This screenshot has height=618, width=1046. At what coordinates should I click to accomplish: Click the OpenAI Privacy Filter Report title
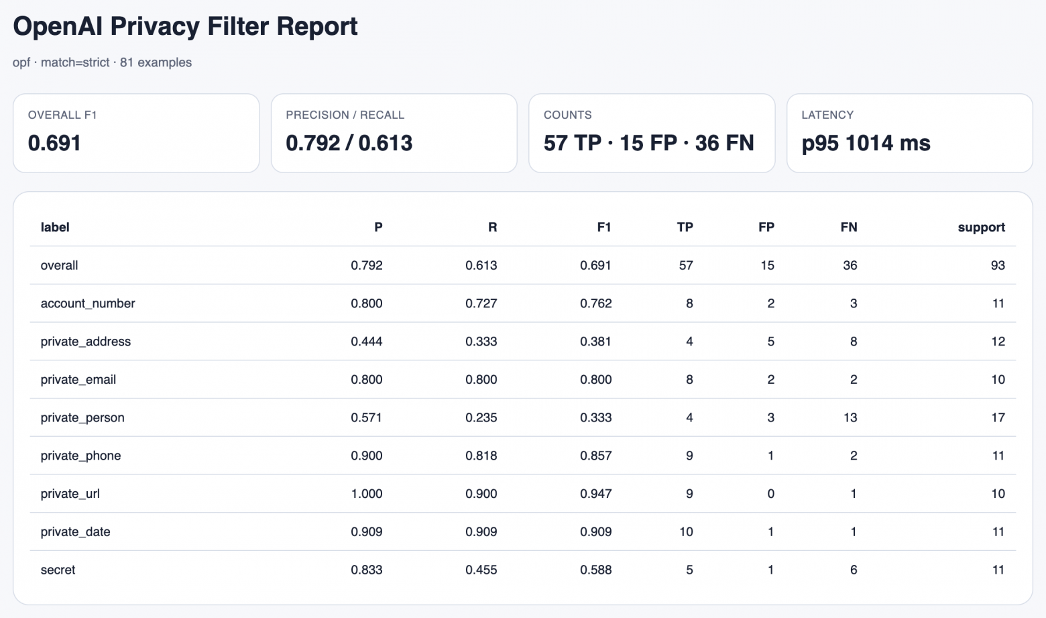pyautogui.click(x=185, y=27)
